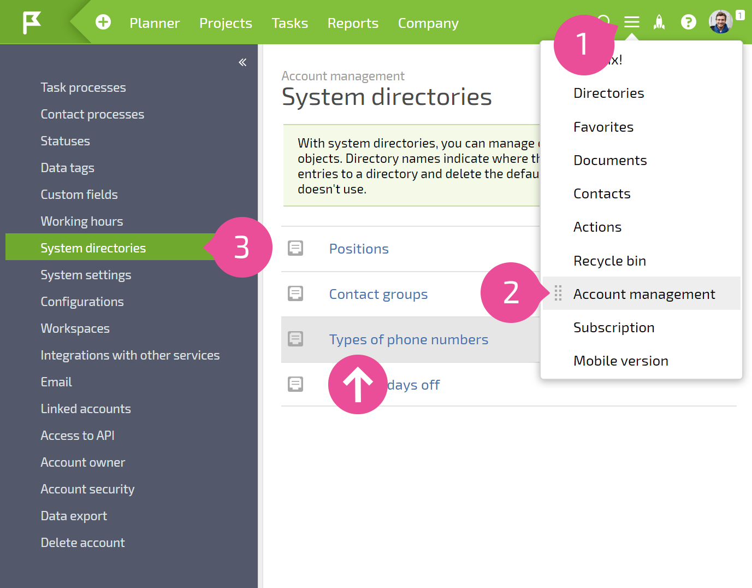Viewport: 752px width, 588px height.
Task: Open the hamburger menu icon
Action: [x=632, y=22]
